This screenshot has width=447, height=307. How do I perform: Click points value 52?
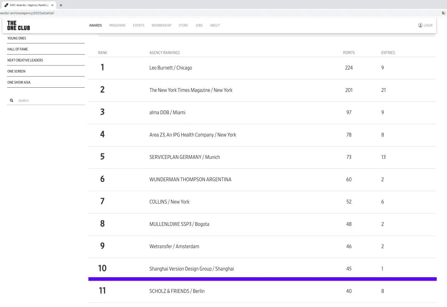pyautogui.click(x=348, y=202)
